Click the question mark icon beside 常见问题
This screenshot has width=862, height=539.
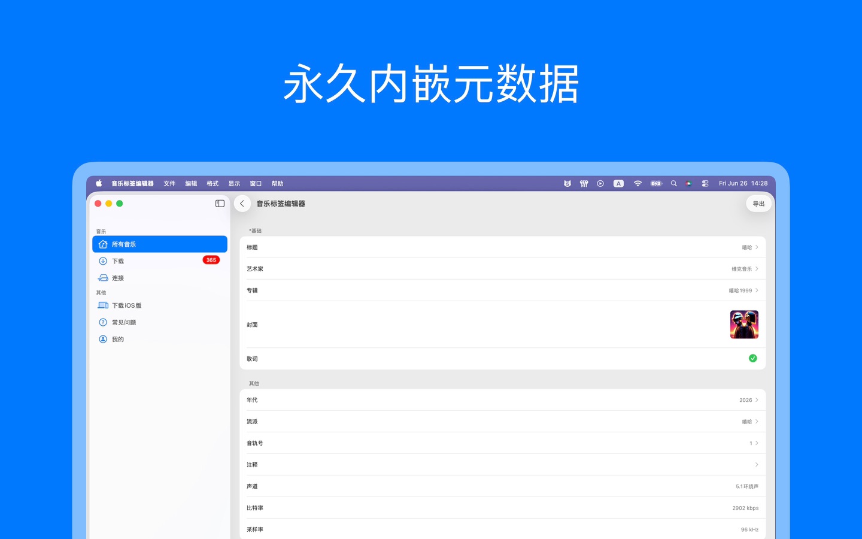coord(103,322)
